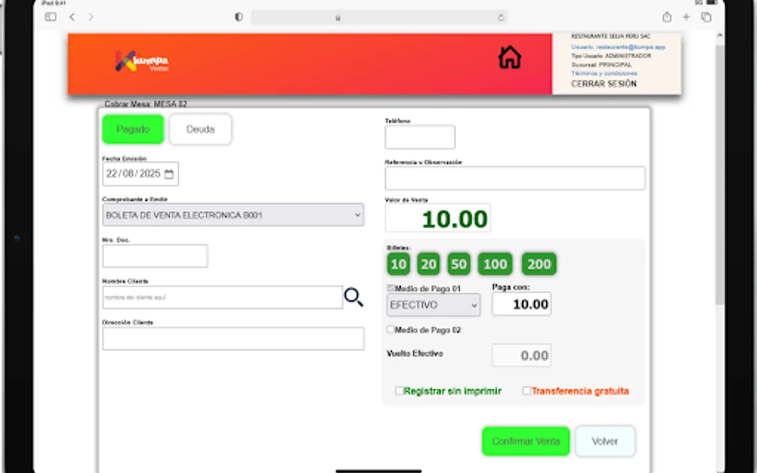This screenshot has width=757, height=473.
Task: Click CERRAR SESIÓN
Action: tap(603, 84)
